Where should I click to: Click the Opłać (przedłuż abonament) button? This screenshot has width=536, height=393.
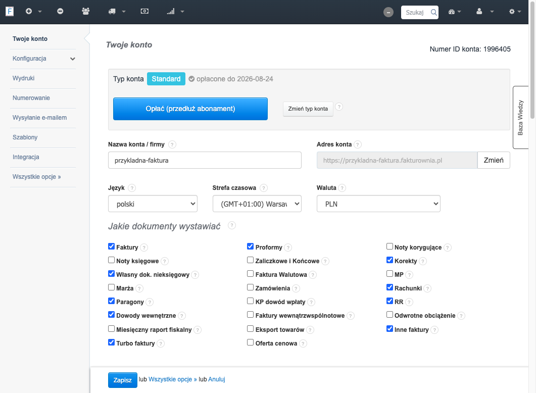point(190,109)
